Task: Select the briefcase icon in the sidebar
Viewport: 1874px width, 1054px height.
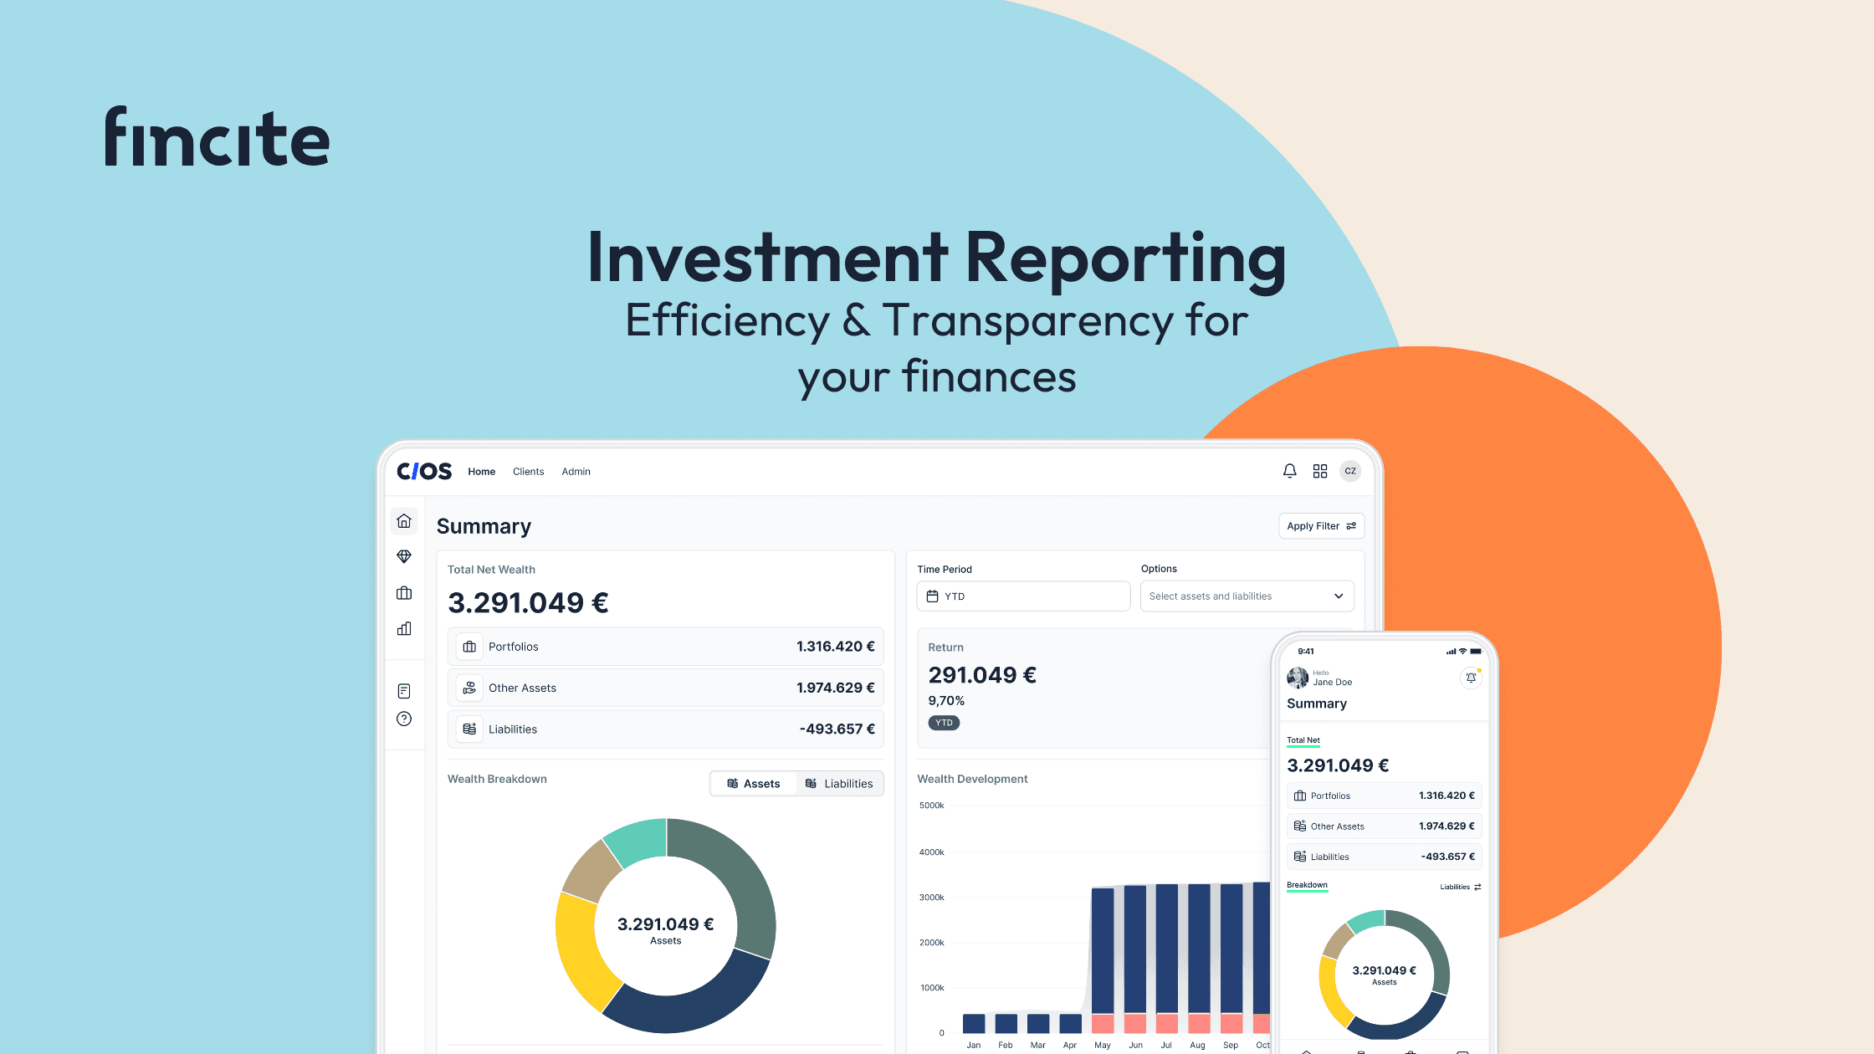Action: (x=404, y=592)
